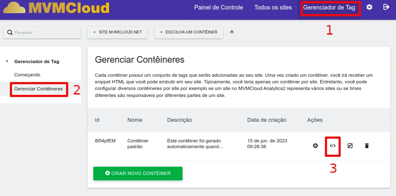Go to Todos os sites menu
Screen dimensions: 396x196
coord(273,7)
